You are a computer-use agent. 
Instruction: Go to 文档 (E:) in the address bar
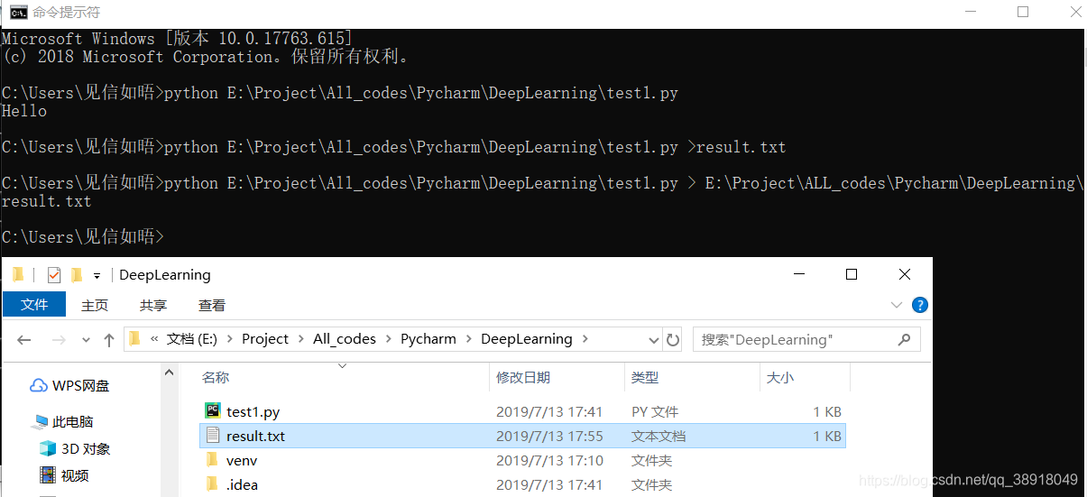(194, 339)
